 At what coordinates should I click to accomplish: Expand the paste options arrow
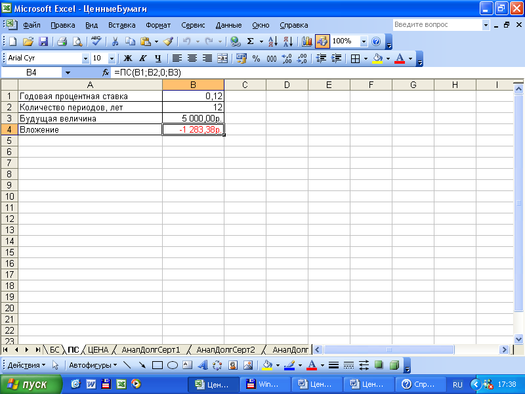tap(156, 41)
